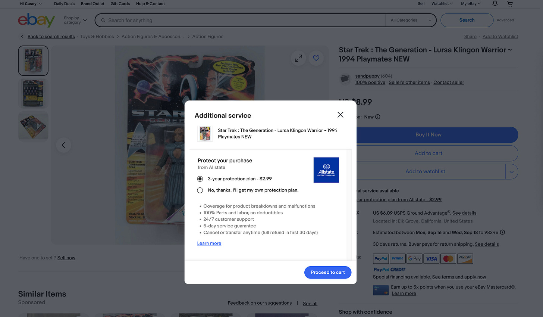Expand the My eBay dropdown
This screenshot has height=317, width=543.
[471, 4]
